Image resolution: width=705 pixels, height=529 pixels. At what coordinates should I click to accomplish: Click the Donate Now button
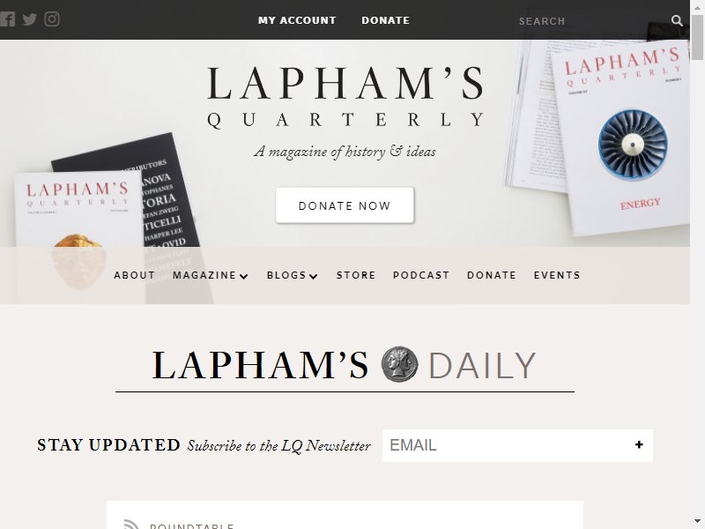[345, 205]
